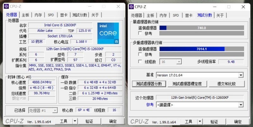Click the 这个处理器 name field in benchmark window
Viewport: 253px width, 127px height.
tap(200, 98)
